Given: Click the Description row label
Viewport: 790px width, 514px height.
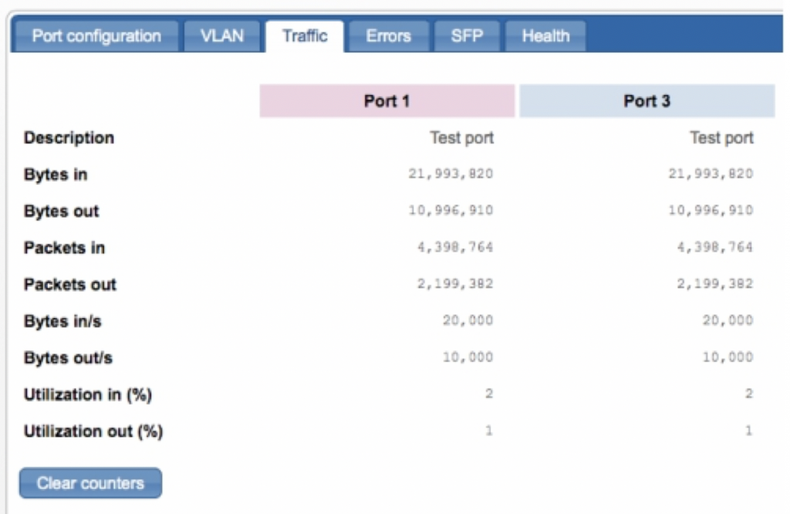Looking at the screenshot, I should tap(69, 137).
